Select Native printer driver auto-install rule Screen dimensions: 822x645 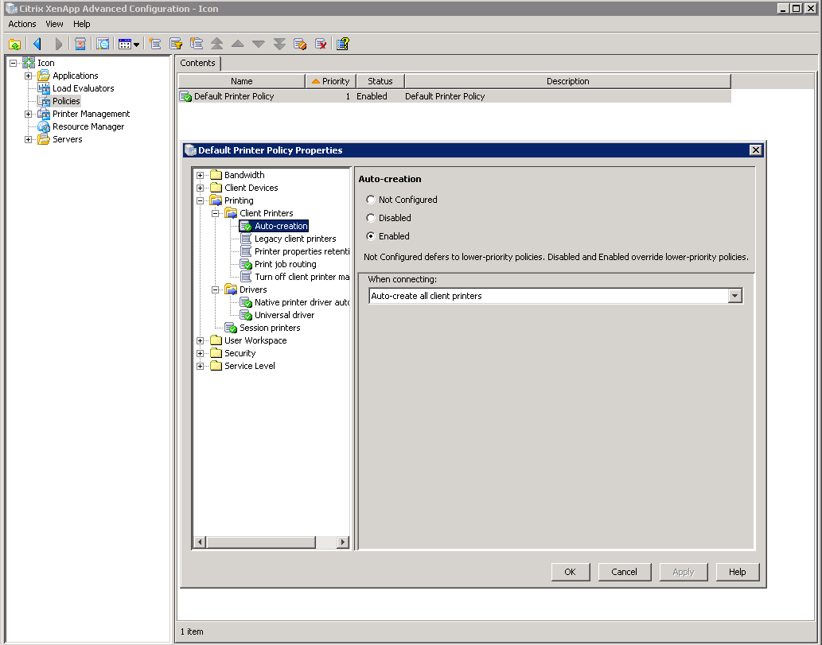[302, 302]
